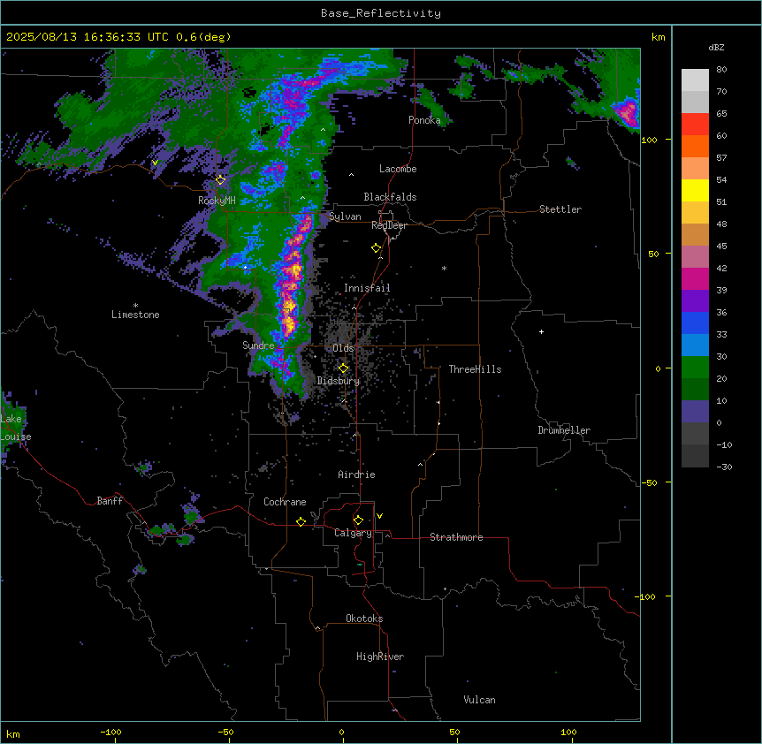Select the 54 value in the dBZ legend
This screenshot has height=744, width=762.
tap(721, 179)
